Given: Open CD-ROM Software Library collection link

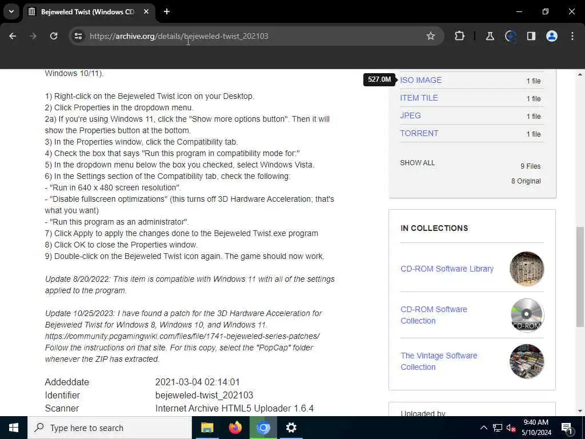Looking at the screenshot, I should 447,269.
